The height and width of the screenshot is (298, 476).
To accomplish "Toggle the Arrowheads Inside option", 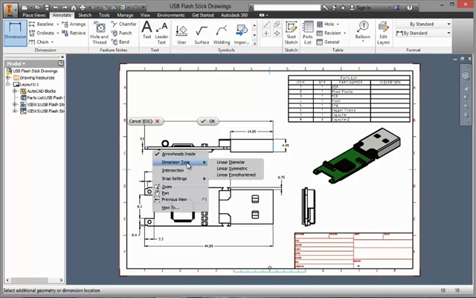I will (x=180, y=154).
